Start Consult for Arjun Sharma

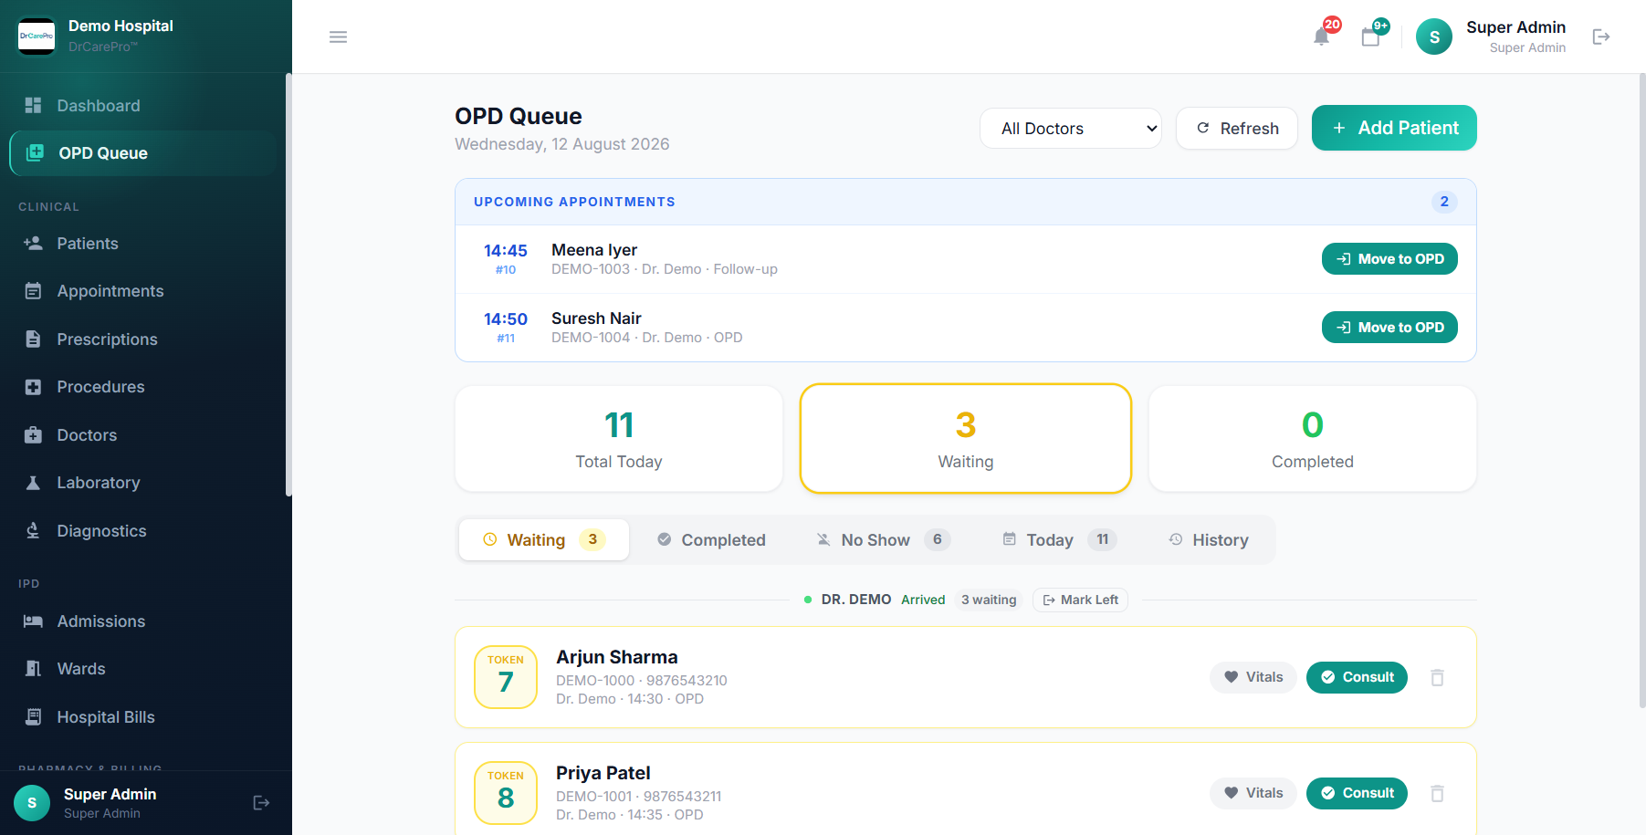pos(1357,677)
